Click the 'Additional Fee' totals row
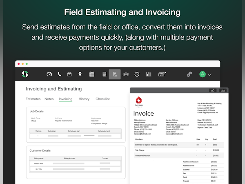This screenshot has height=184, width=245. (203, 166)
